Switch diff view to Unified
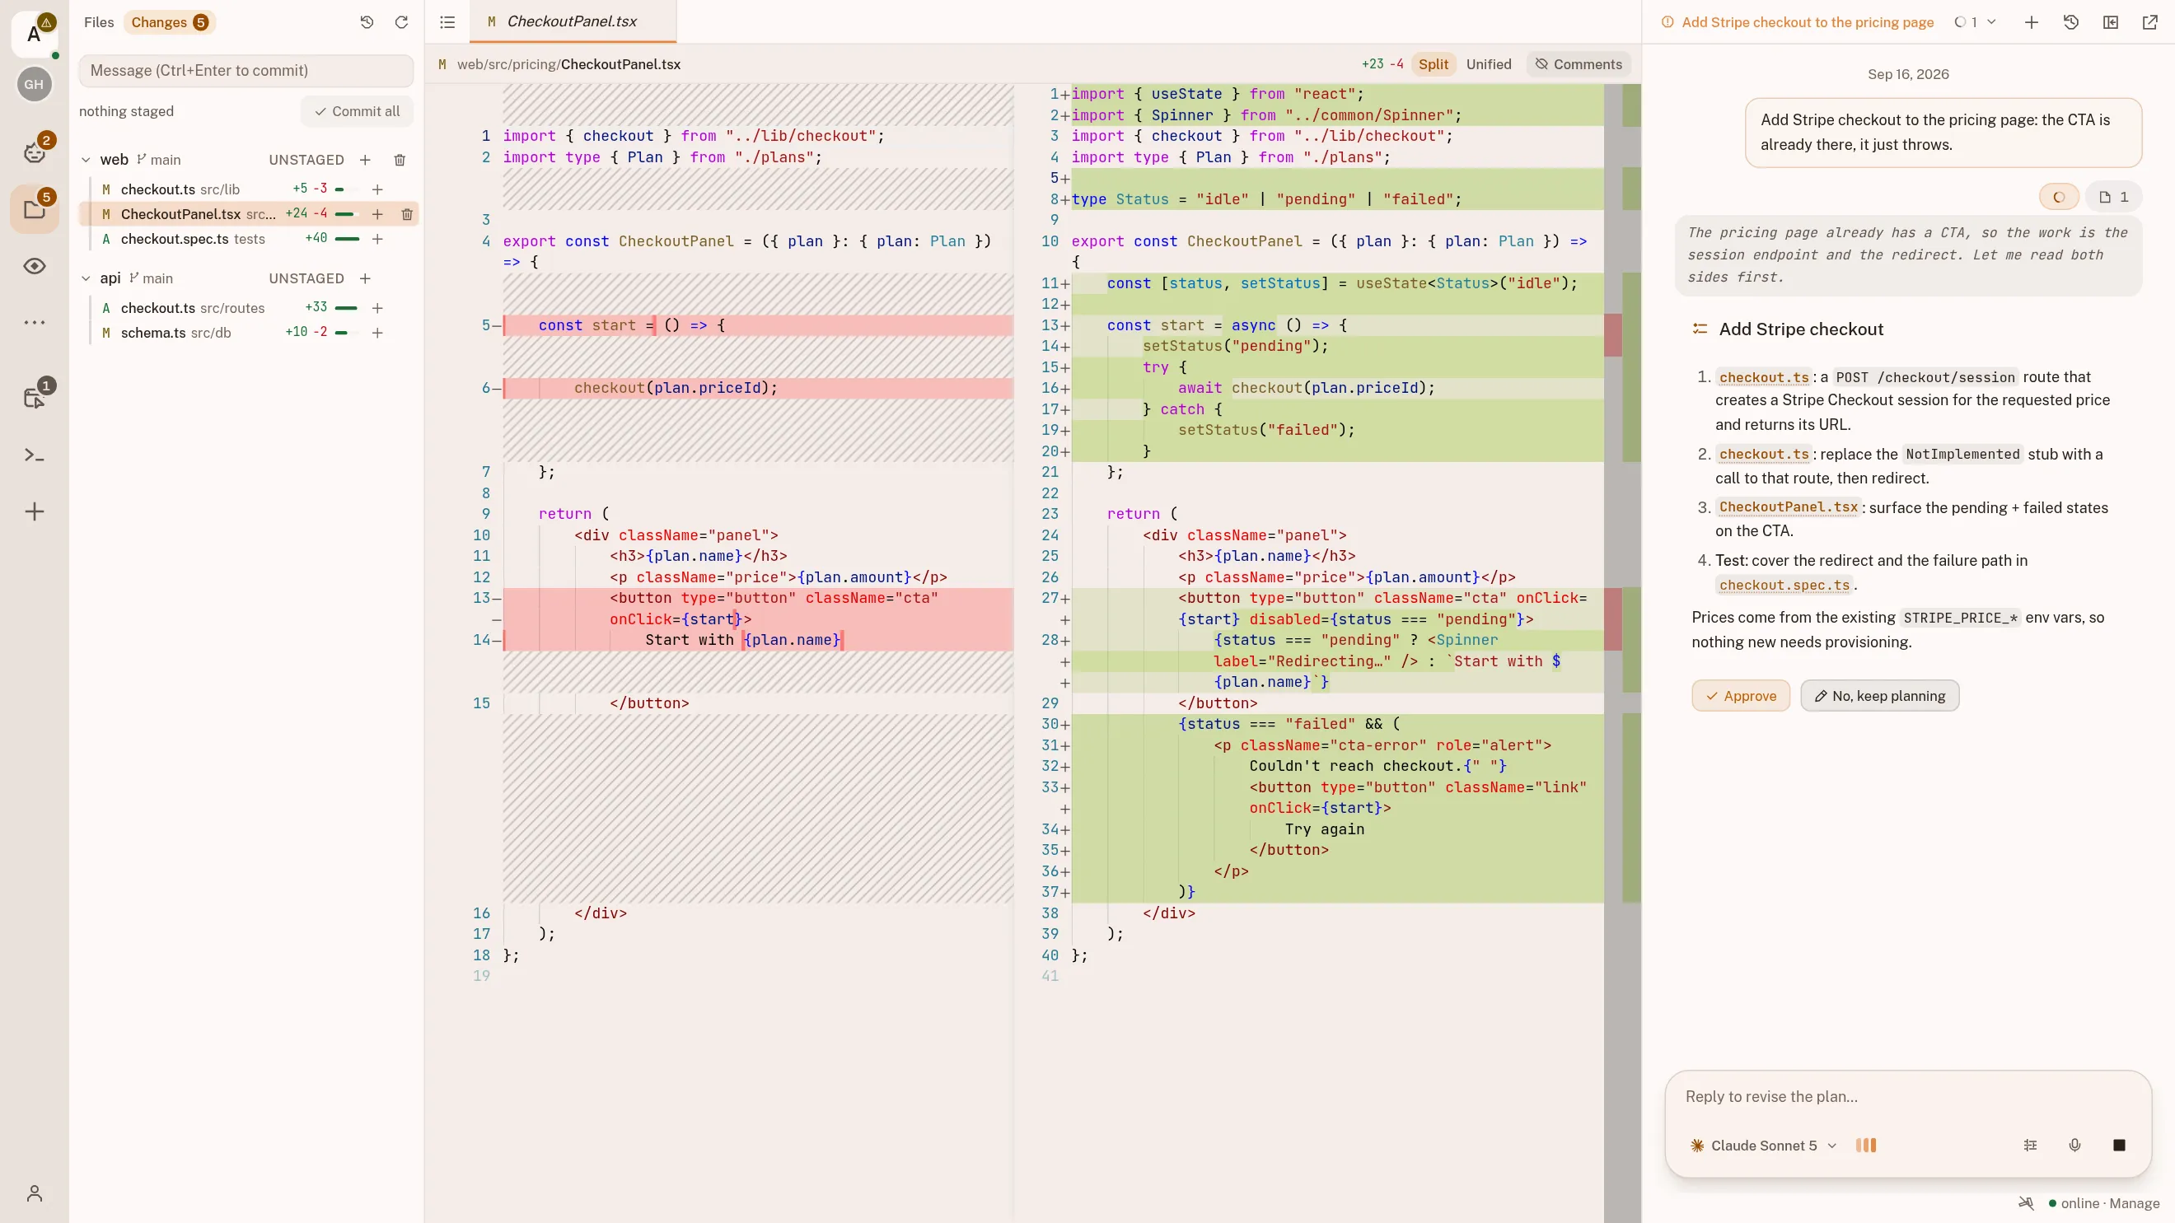 click(1489, 64)
